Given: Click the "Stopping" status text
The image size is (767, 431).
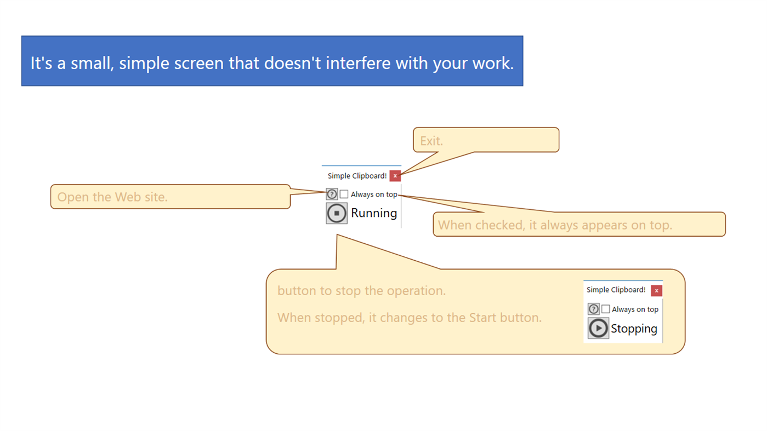Looking at the screenshot, I should pyautogui.click(x=634, y=329).
